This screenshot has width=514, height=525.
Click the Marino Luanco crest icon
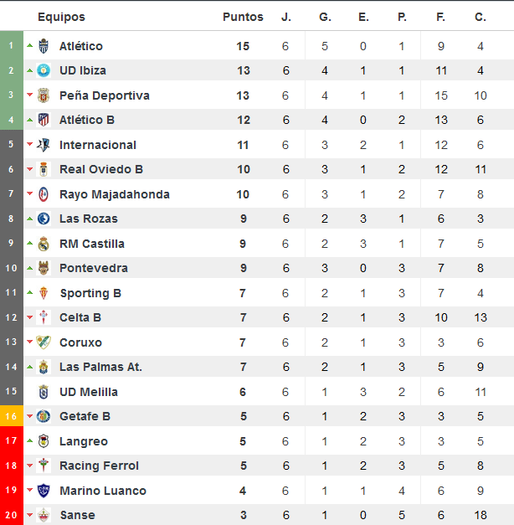pos(44,491)
